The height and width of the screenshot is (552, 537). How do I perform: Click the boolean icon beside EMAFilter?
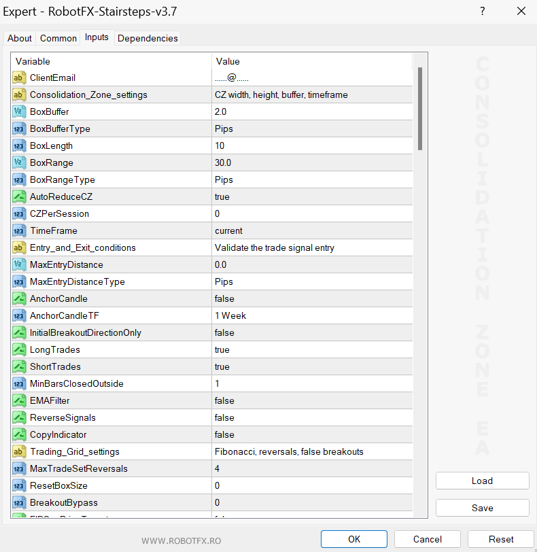click(x=19, y=400)
